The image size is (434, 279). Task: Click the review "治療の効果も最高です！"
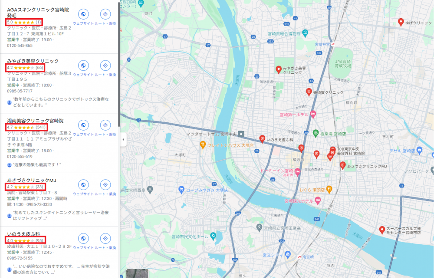pyautogui.click(x=37, y=165)
